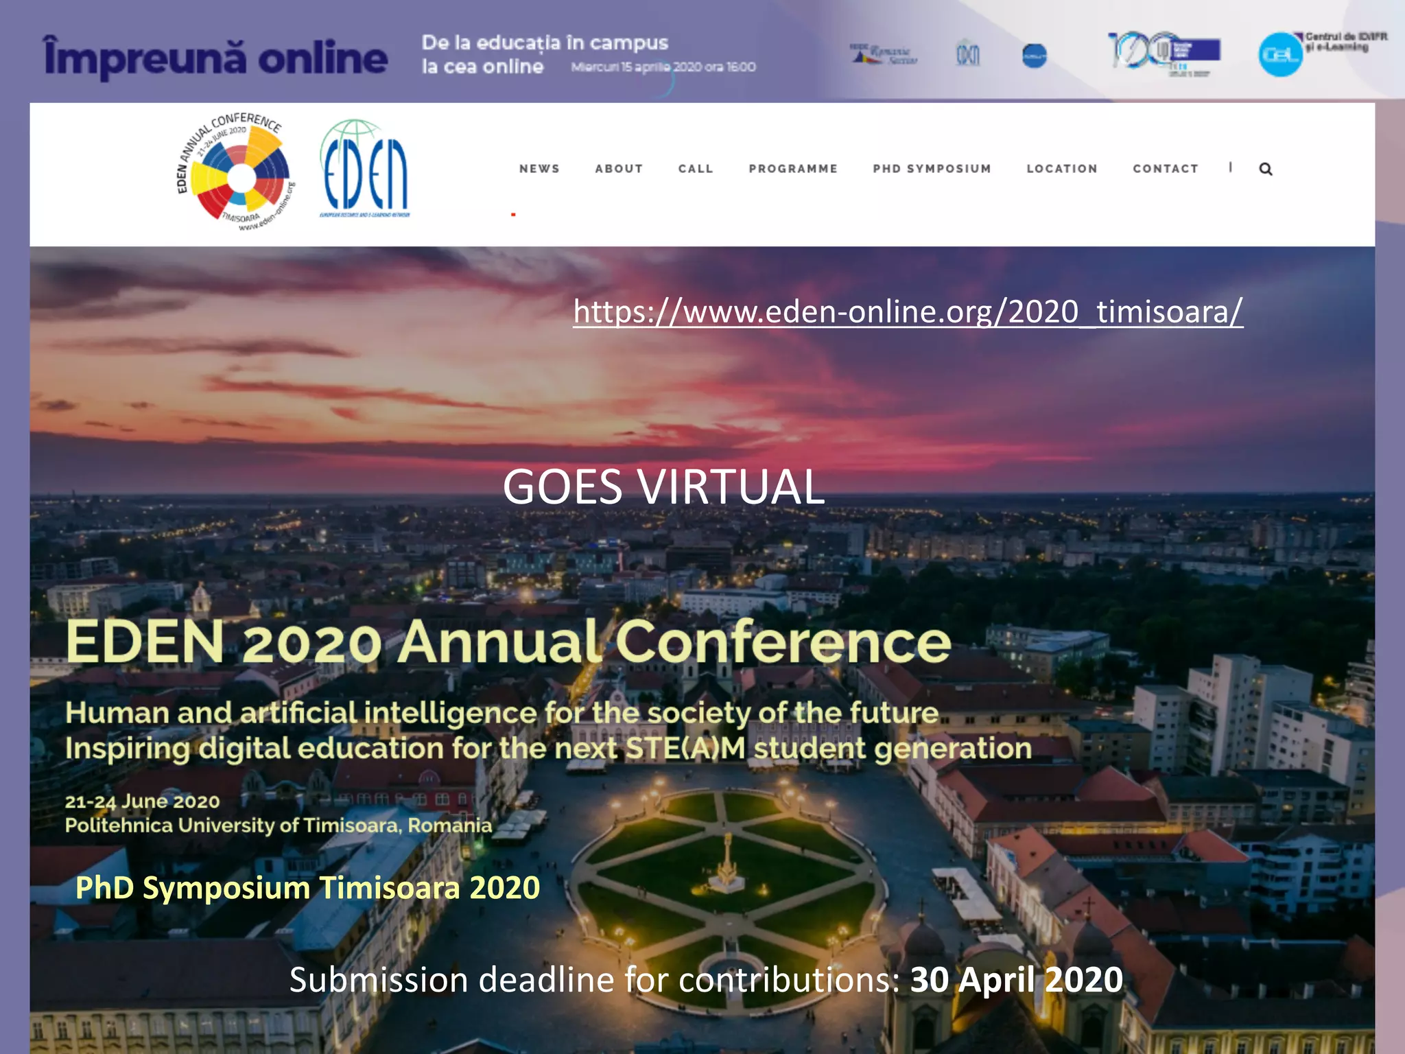The height and width of the screenshot is (1054, 1405).
Task: Click the small OXN outline logo in banner
Action: coord(967,54)
